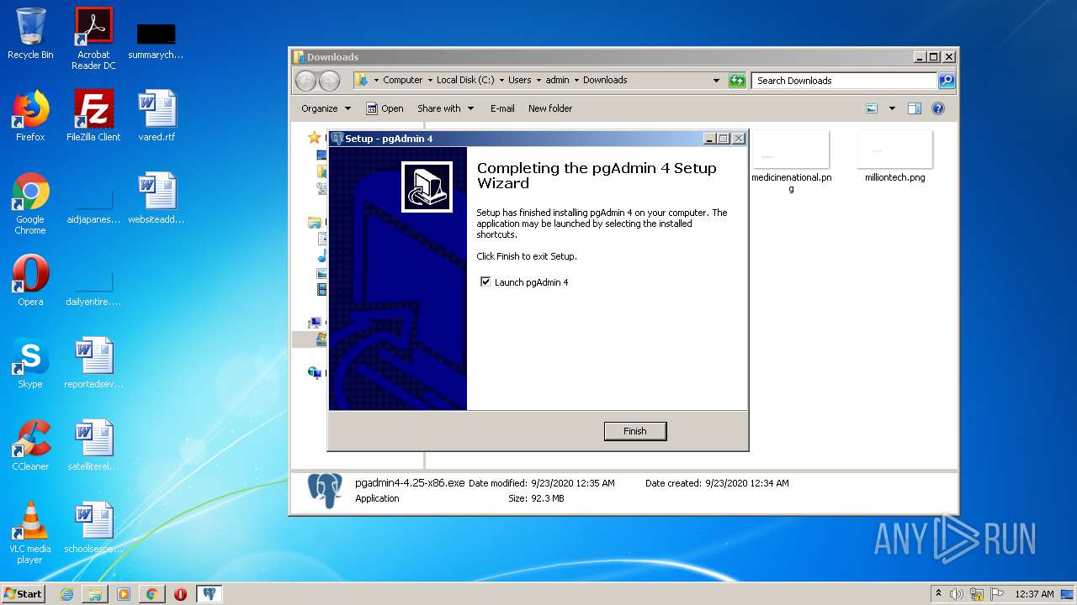Open VLC media player desktop shortcut
This screenshot has height=605, width=1077.
[30, 534]
